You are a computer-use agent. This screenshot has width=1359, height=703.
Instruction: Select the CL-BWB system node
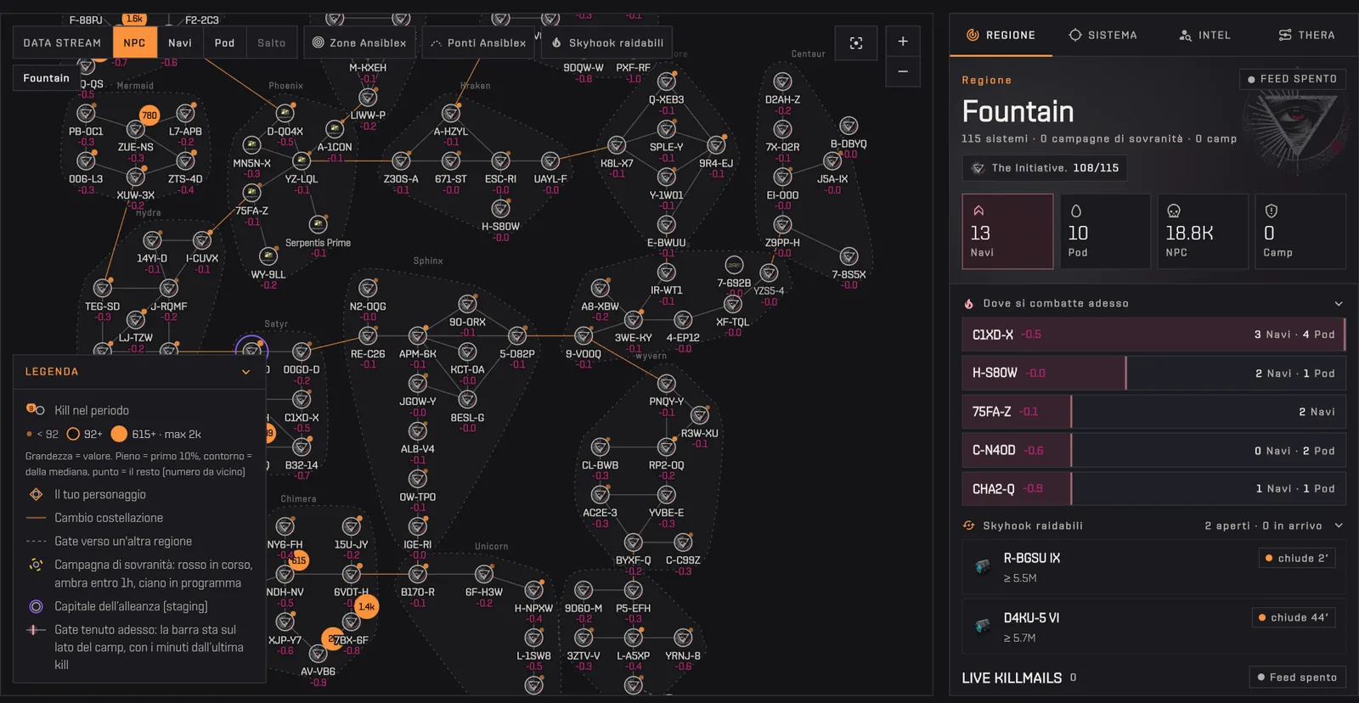[601, 447]
